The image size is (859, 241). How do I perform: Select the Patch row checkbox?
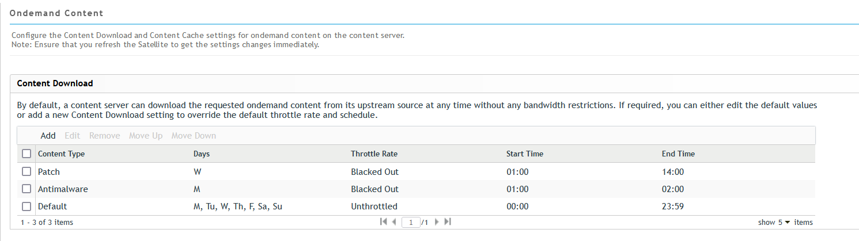[27, 171]
